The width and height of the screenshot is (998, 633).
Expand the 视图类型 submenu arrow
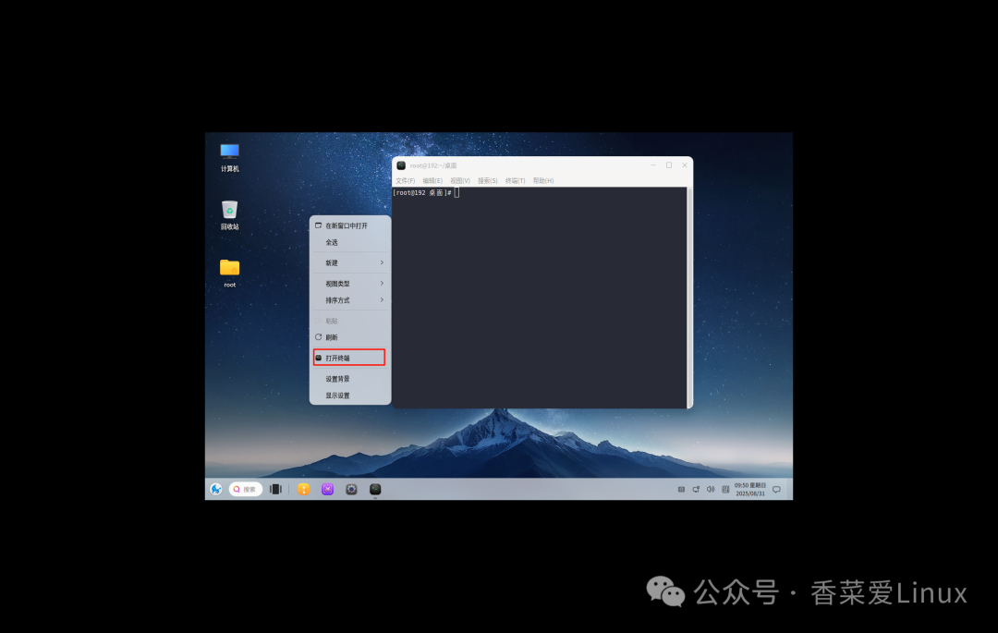click(382, 283)
